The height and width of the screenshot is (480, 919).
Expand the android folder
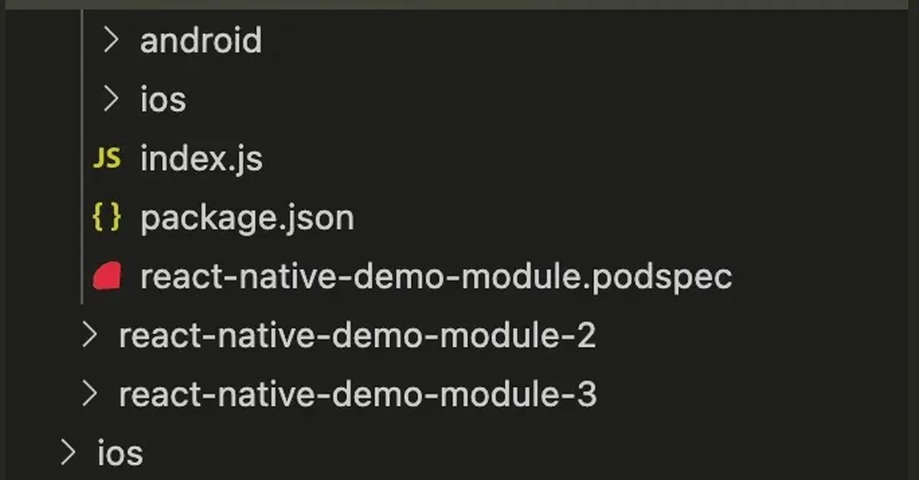tap(110, 40)
